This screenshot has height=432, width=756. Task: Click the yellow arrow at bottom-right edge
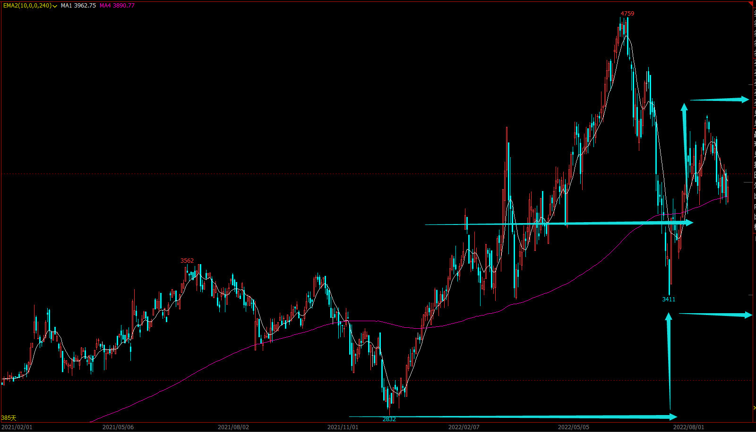coord(754,407)
